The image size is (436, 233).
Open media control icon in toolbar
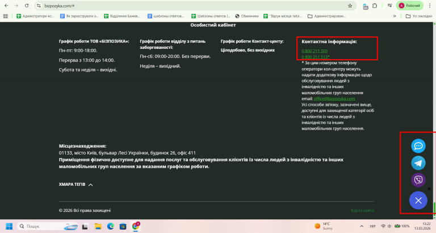pos(389,6)
